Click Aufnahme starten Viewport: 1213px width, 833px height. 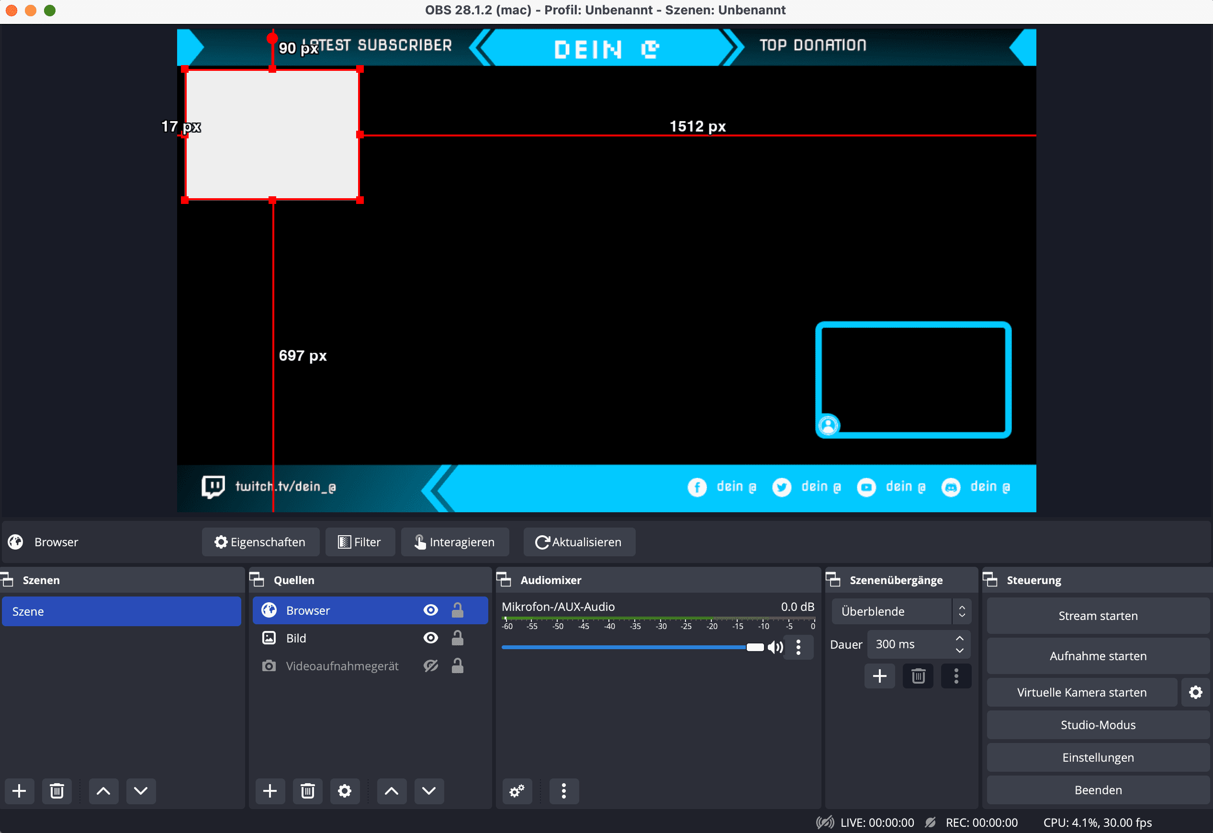click(1098, 656)
